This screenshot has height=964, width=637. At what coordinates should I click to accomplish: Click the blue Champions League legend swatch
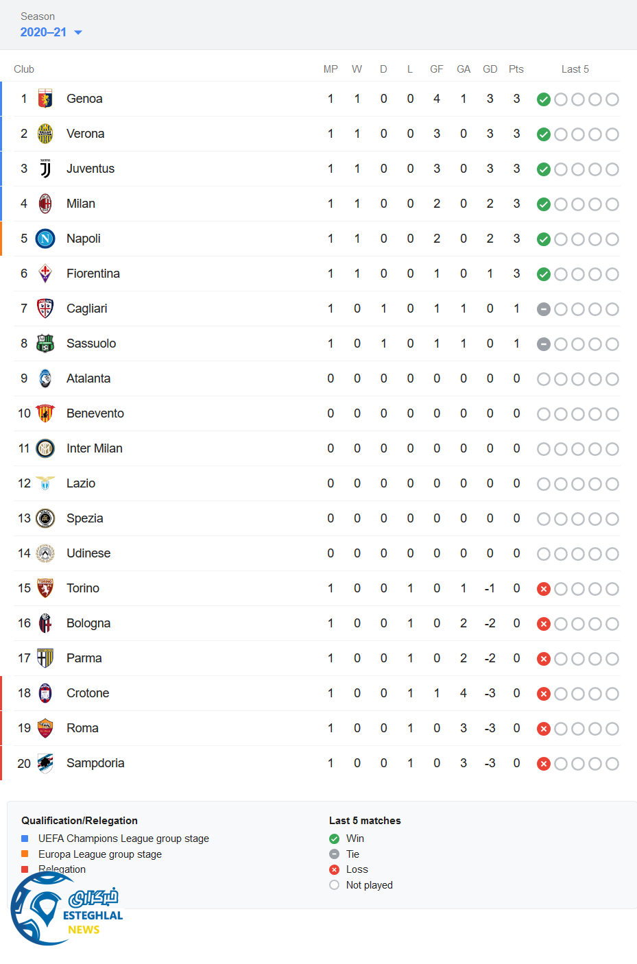click(x=25, y=839)
